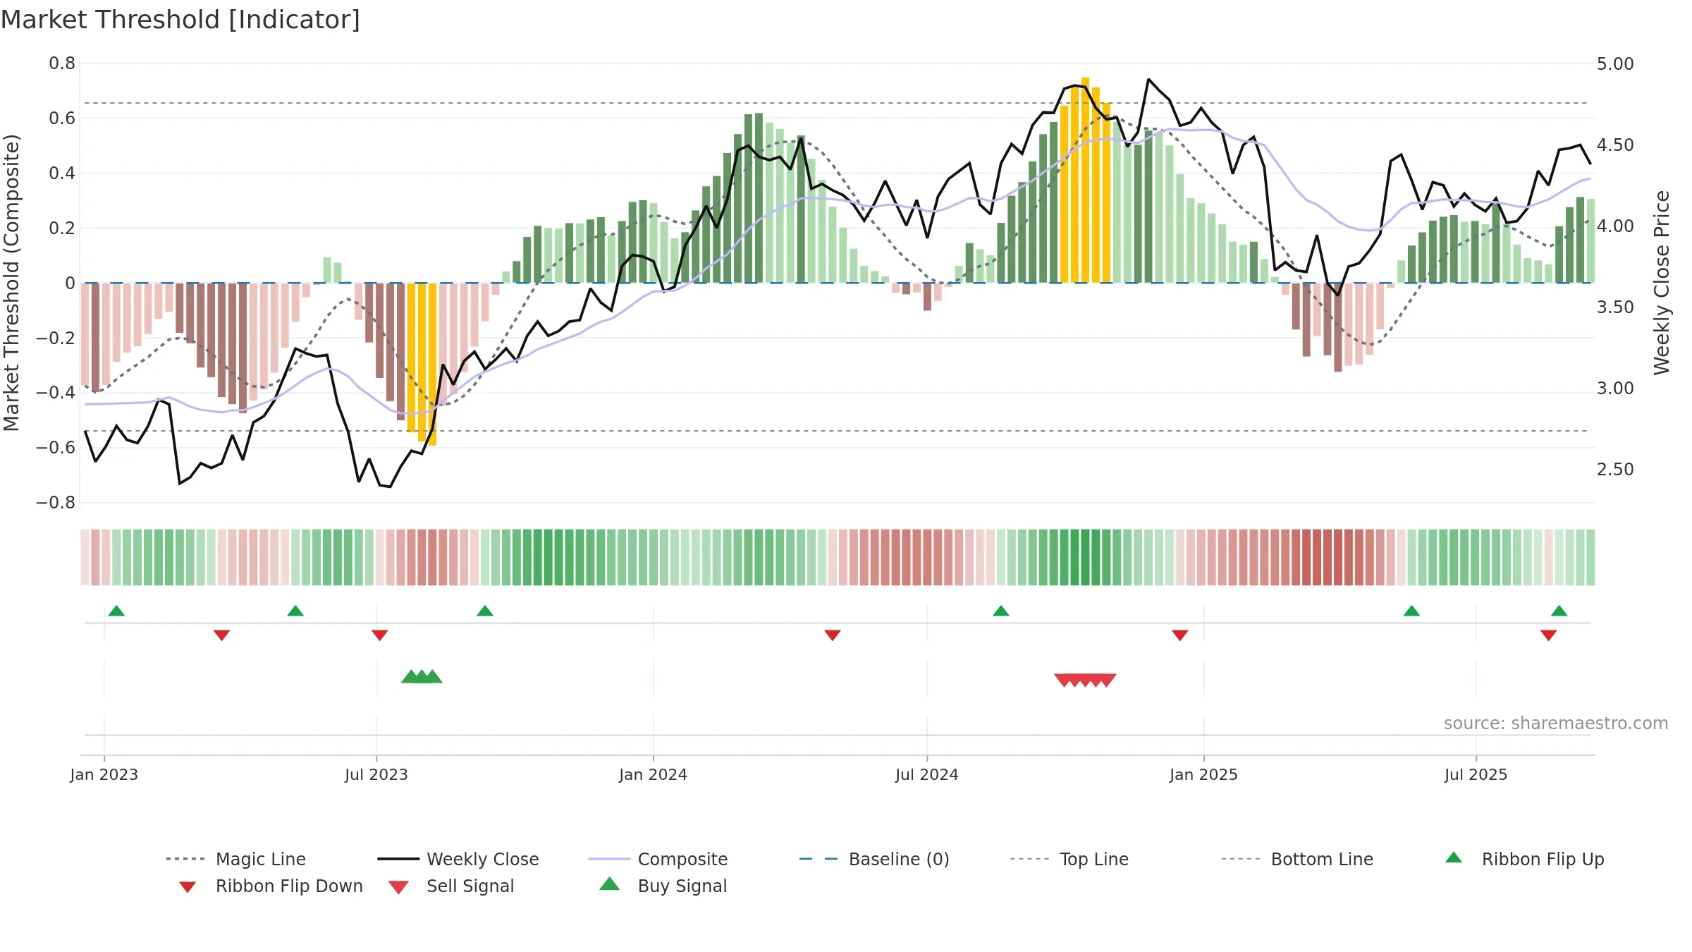
Task: Click the 0.8 left axis tick label
Action: pos(62,63)
